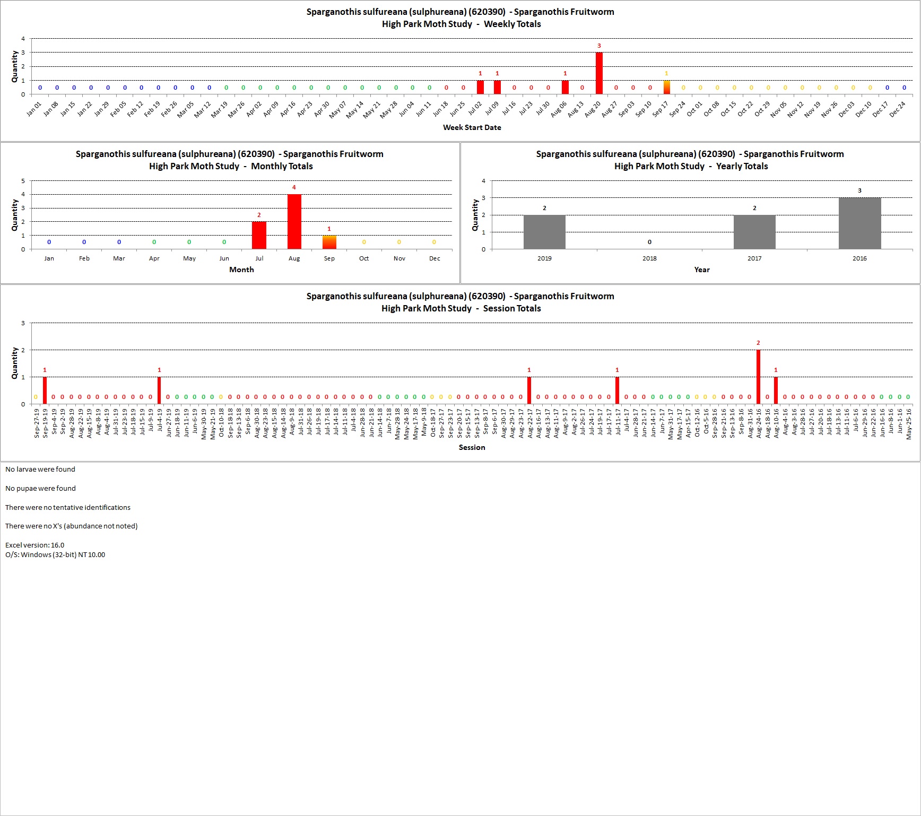The width and height of the screenshot is (921, 816).
Task: Select the 'May-25-16' session axis label
Action: point(908,423)
